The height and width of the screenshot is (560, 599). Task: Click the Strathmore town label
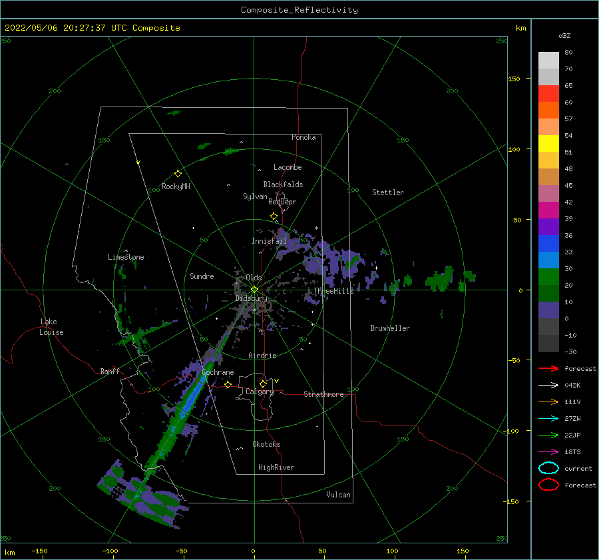323,394
